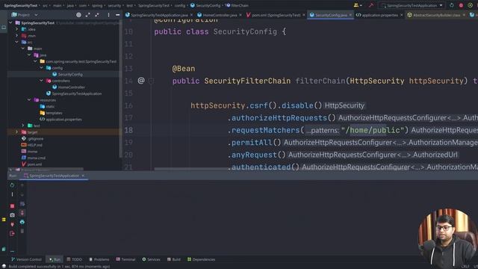Viewport: 478px width, 269px height.
Task: Click the project tree horizontal scrollbar
Action: pyautogui.click(x=46, y=169)
